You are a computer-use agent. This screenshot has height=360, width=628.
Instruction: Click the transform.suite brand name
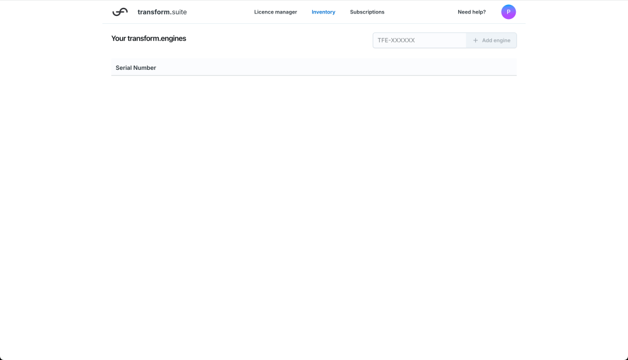tap(162, 12)
